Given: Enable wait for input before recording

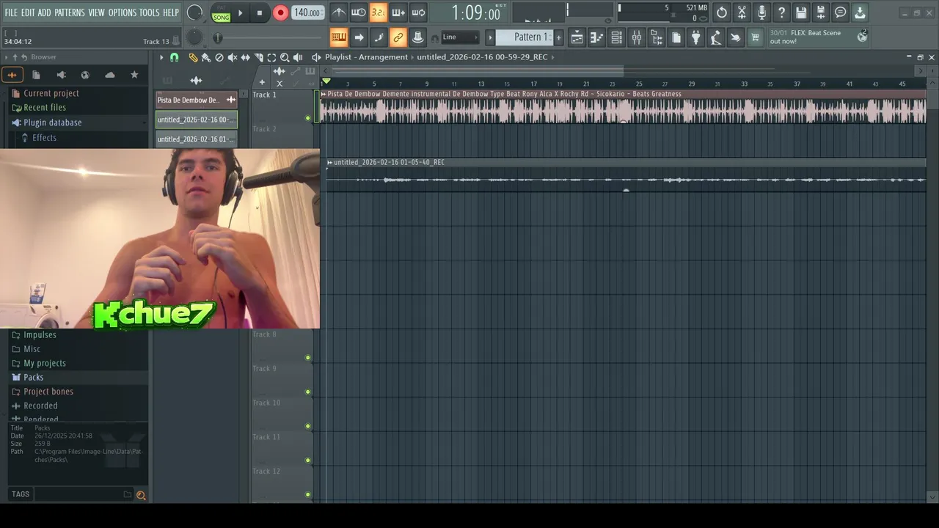Looking at the screenshot, I should (358, 12).
